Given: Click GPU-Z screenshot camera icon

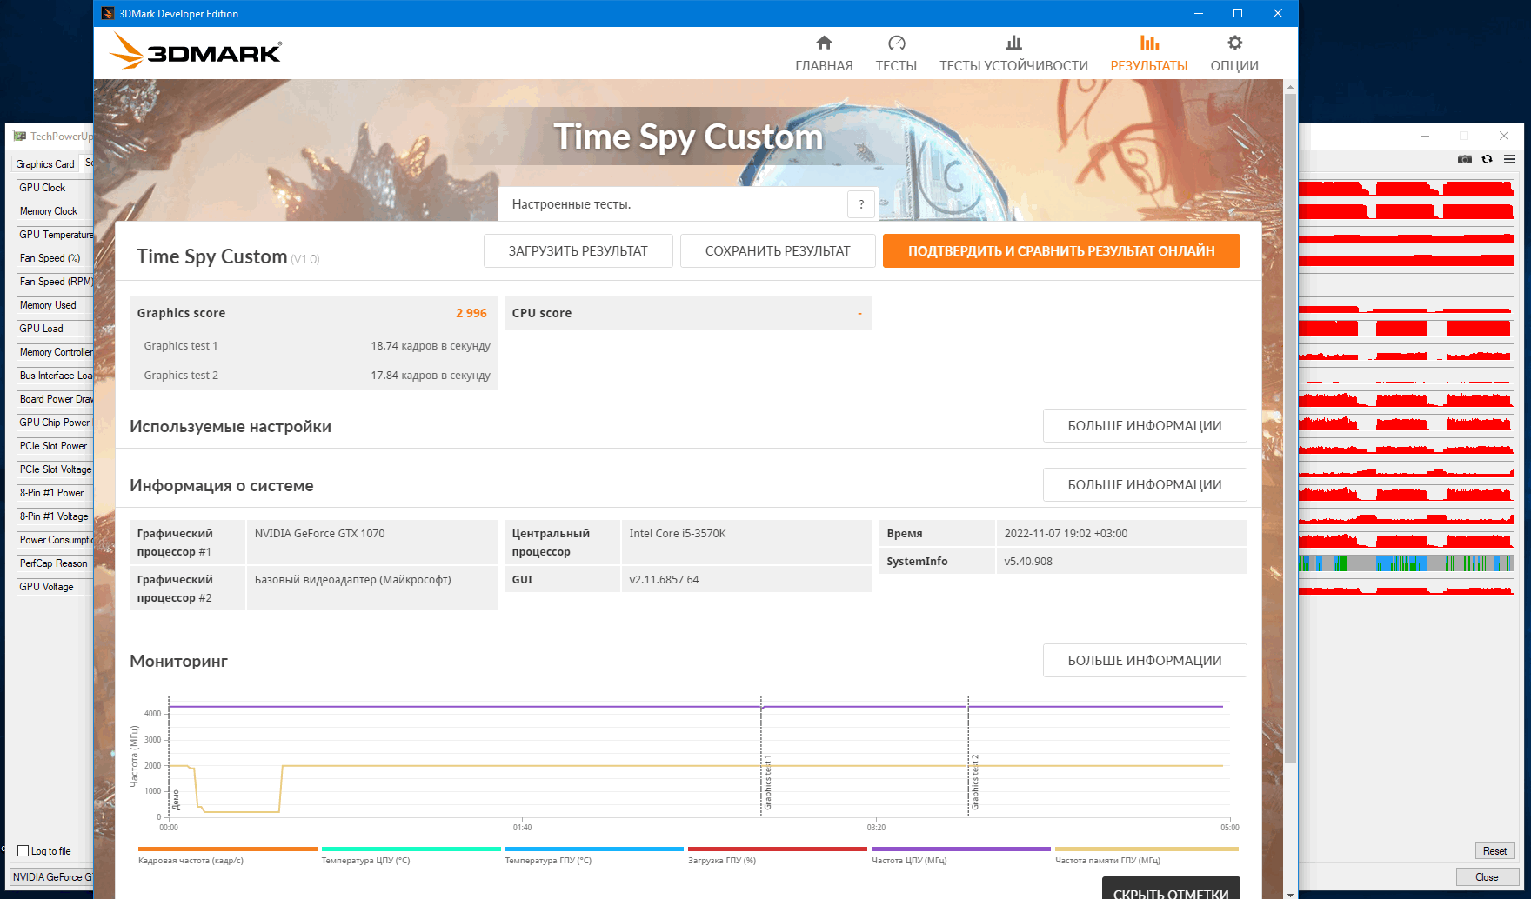Looking at the screenshot, I should pos(1465,159).
